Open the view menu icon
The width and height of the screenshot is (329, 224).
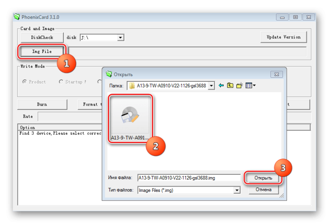[250, 85]
